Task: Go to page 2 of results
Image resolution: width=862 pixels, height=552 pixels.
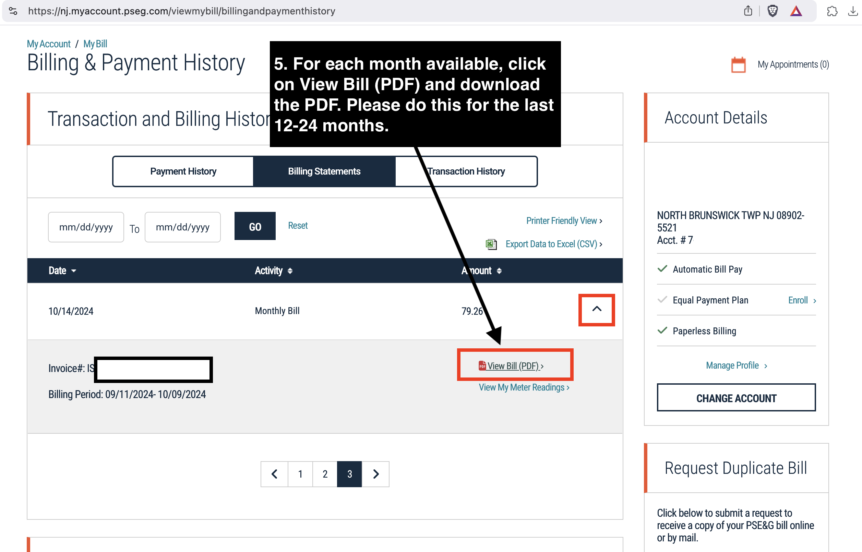Action: pos(325,474)
